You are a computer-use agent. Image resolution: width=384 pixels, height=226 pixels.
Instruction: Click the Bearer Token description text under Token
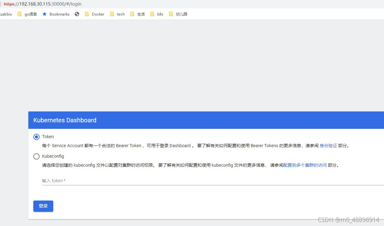point(196,146)
